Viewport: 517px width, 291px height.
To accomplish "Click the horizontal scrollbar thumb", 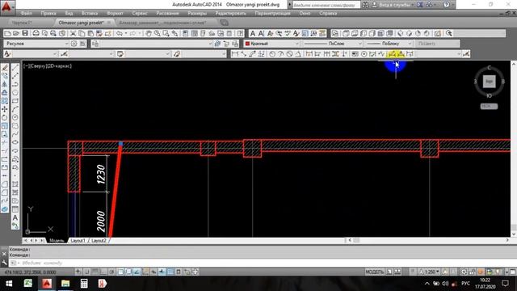I will (x=356, y=240).
